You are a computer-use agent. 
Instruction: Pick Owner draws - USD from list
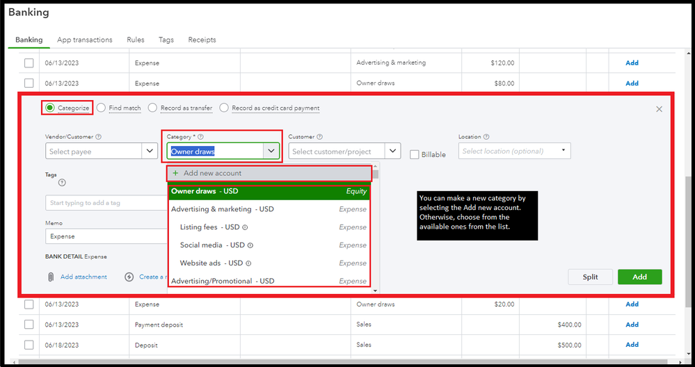click(x=269, y=191)
